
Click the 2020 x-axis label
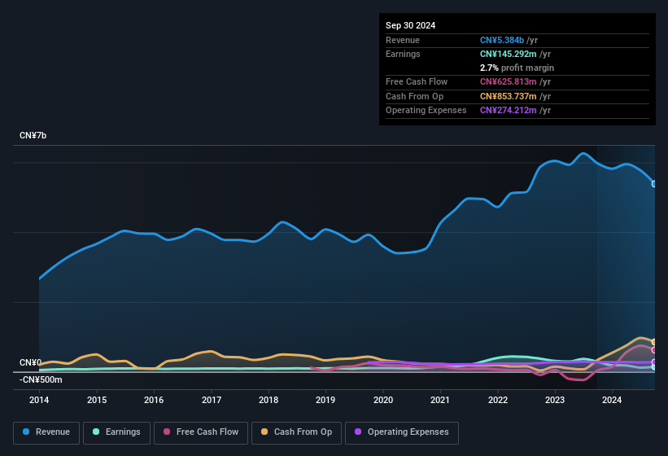(383, 400)
